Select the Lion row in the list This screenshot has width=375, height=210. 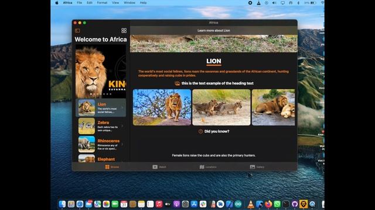(x=101, y=107)
